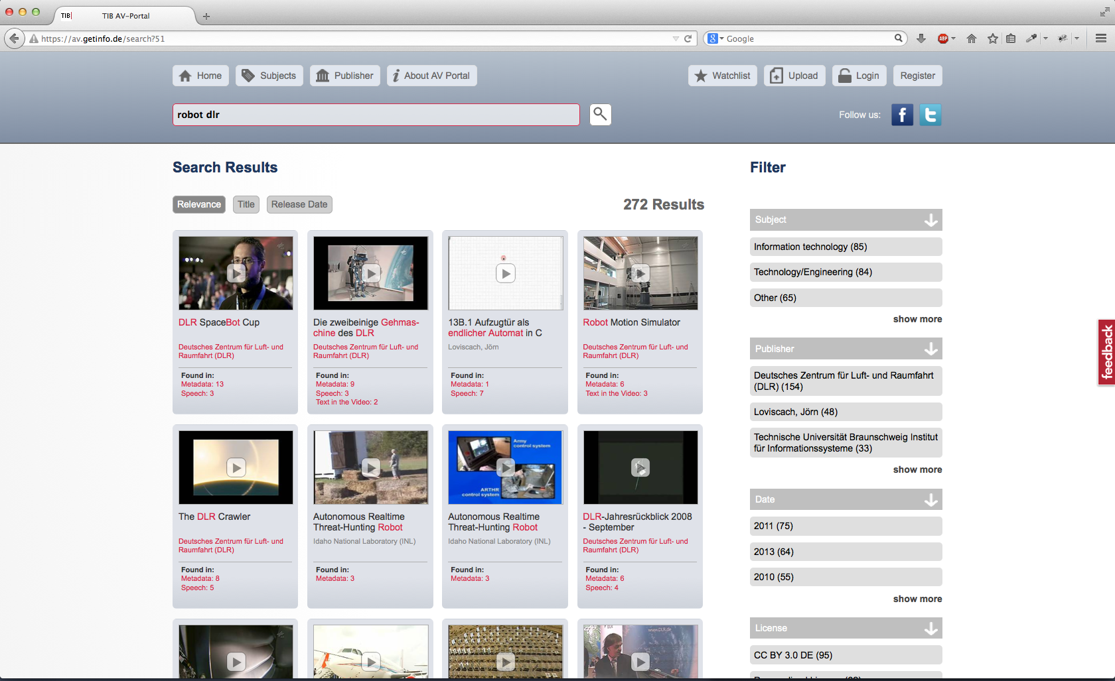Select the TIB AV-Portal browser tab

[125, 16]
